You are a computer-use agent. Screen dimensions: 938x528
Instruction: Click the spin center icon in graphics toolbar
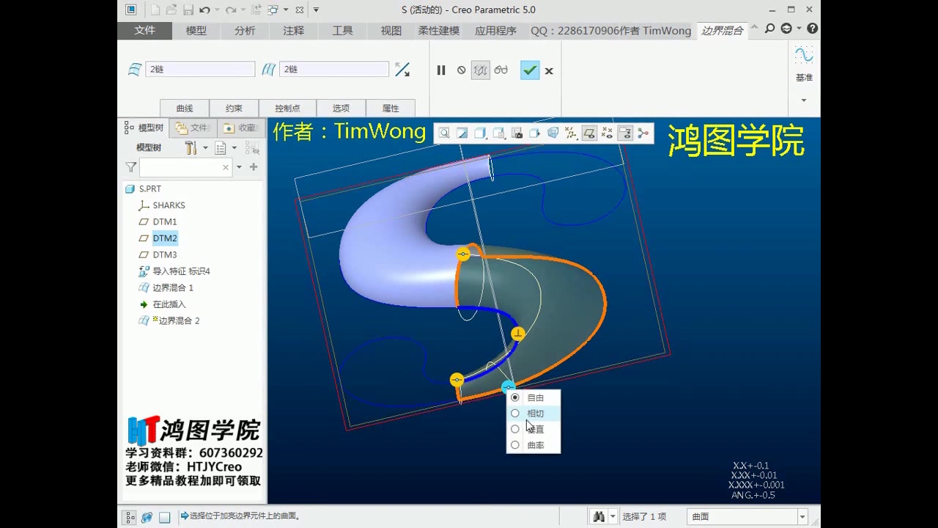coord(643,133)
